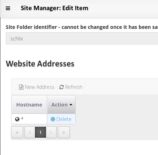
Task: Go to the first page of addresses
Action: pos(17,132)
